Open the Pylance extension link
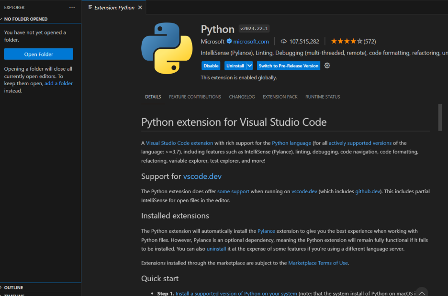448x296 pixels. 266,231
